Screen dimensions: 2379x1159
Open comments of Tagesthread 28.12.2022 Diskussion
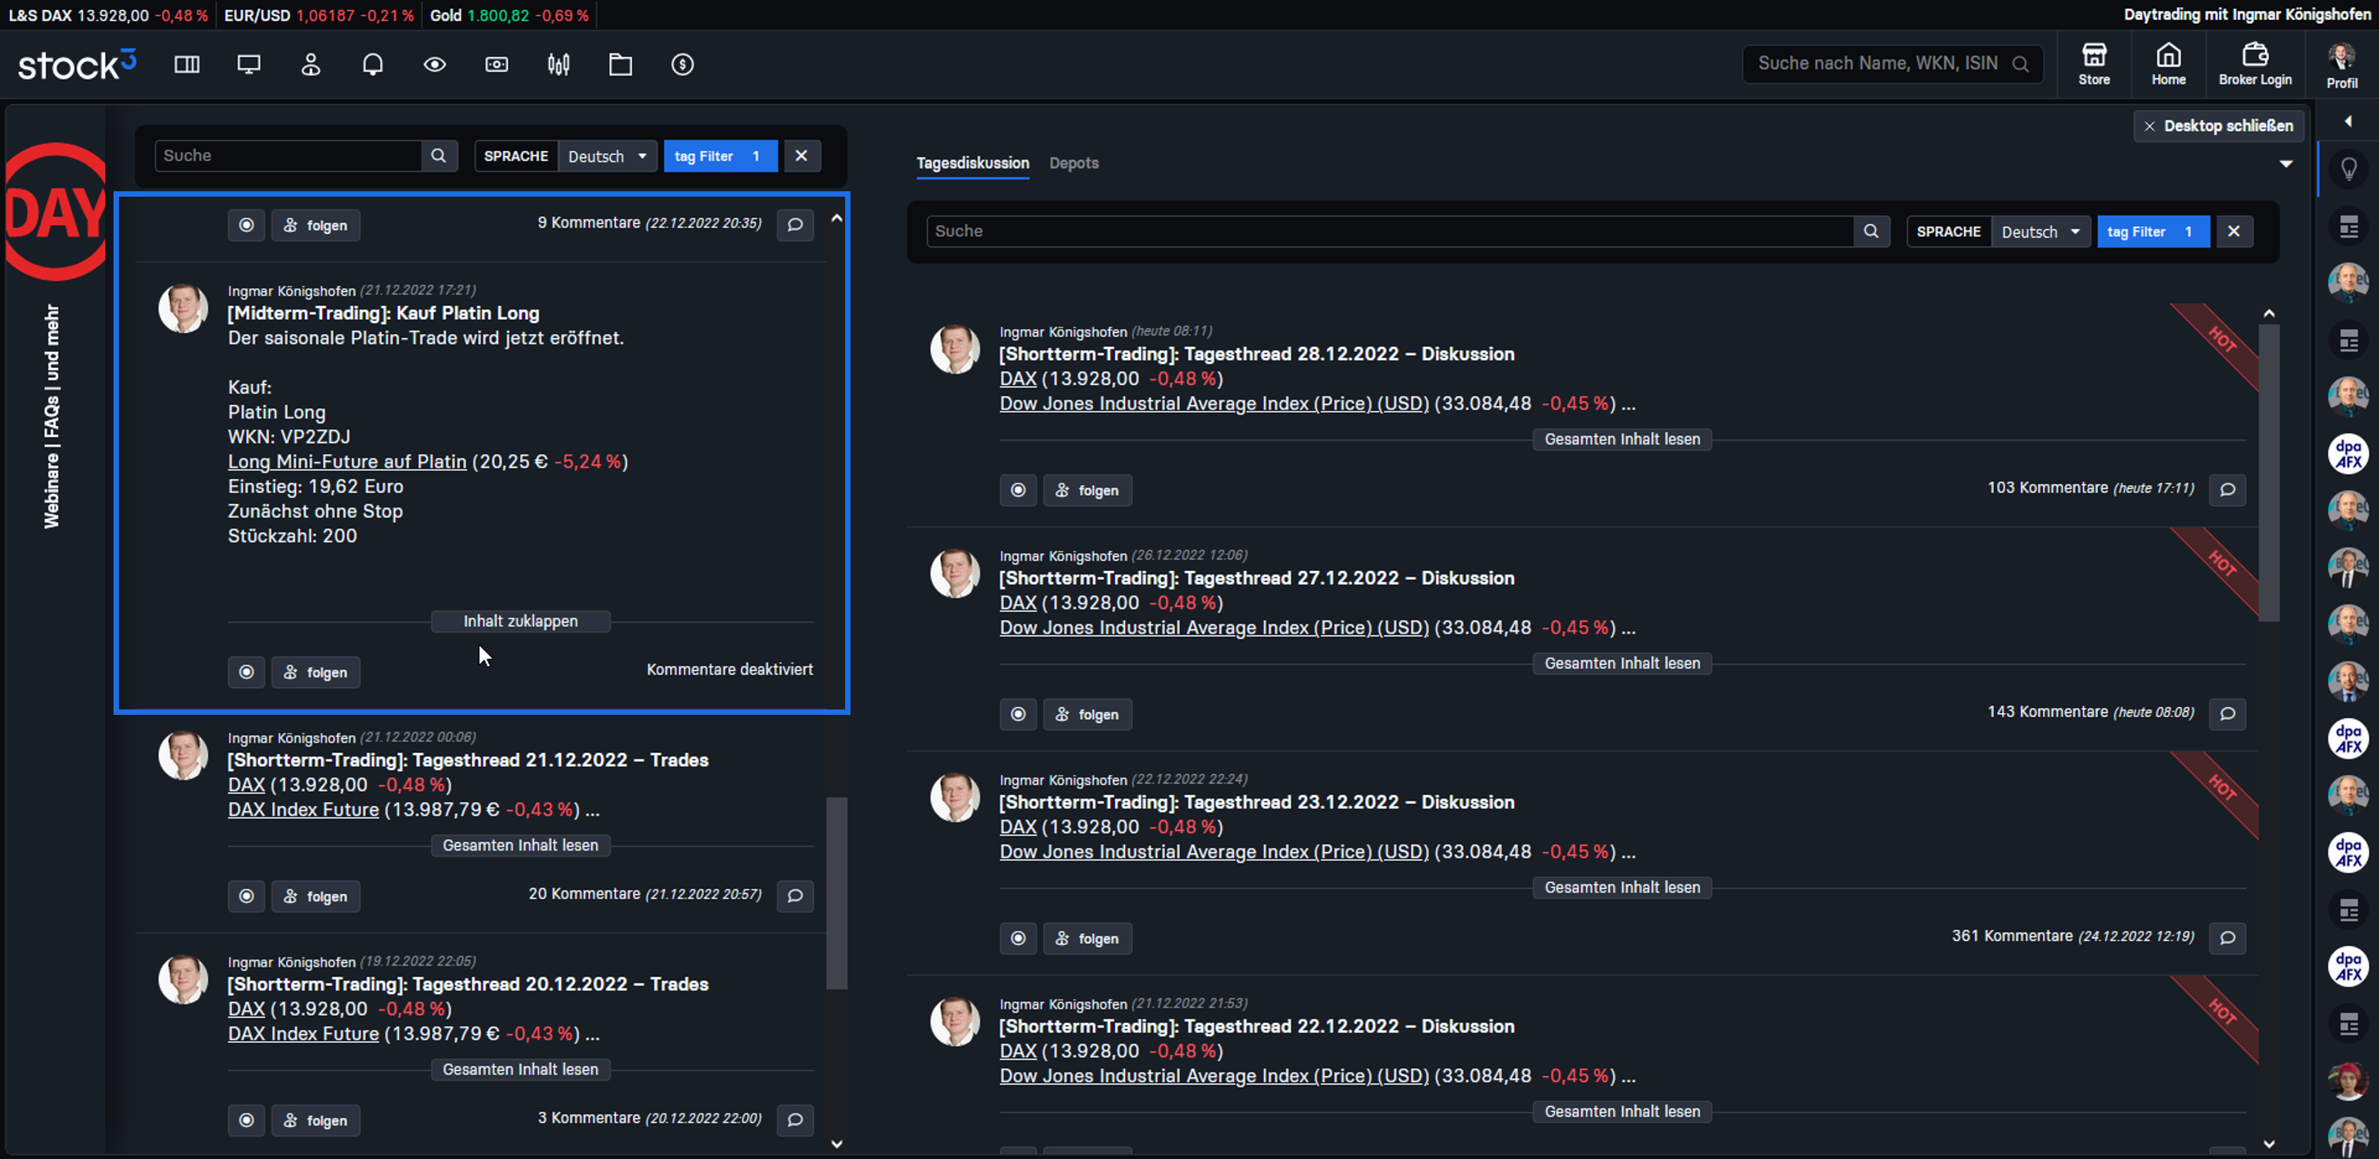pos(2228,489)
